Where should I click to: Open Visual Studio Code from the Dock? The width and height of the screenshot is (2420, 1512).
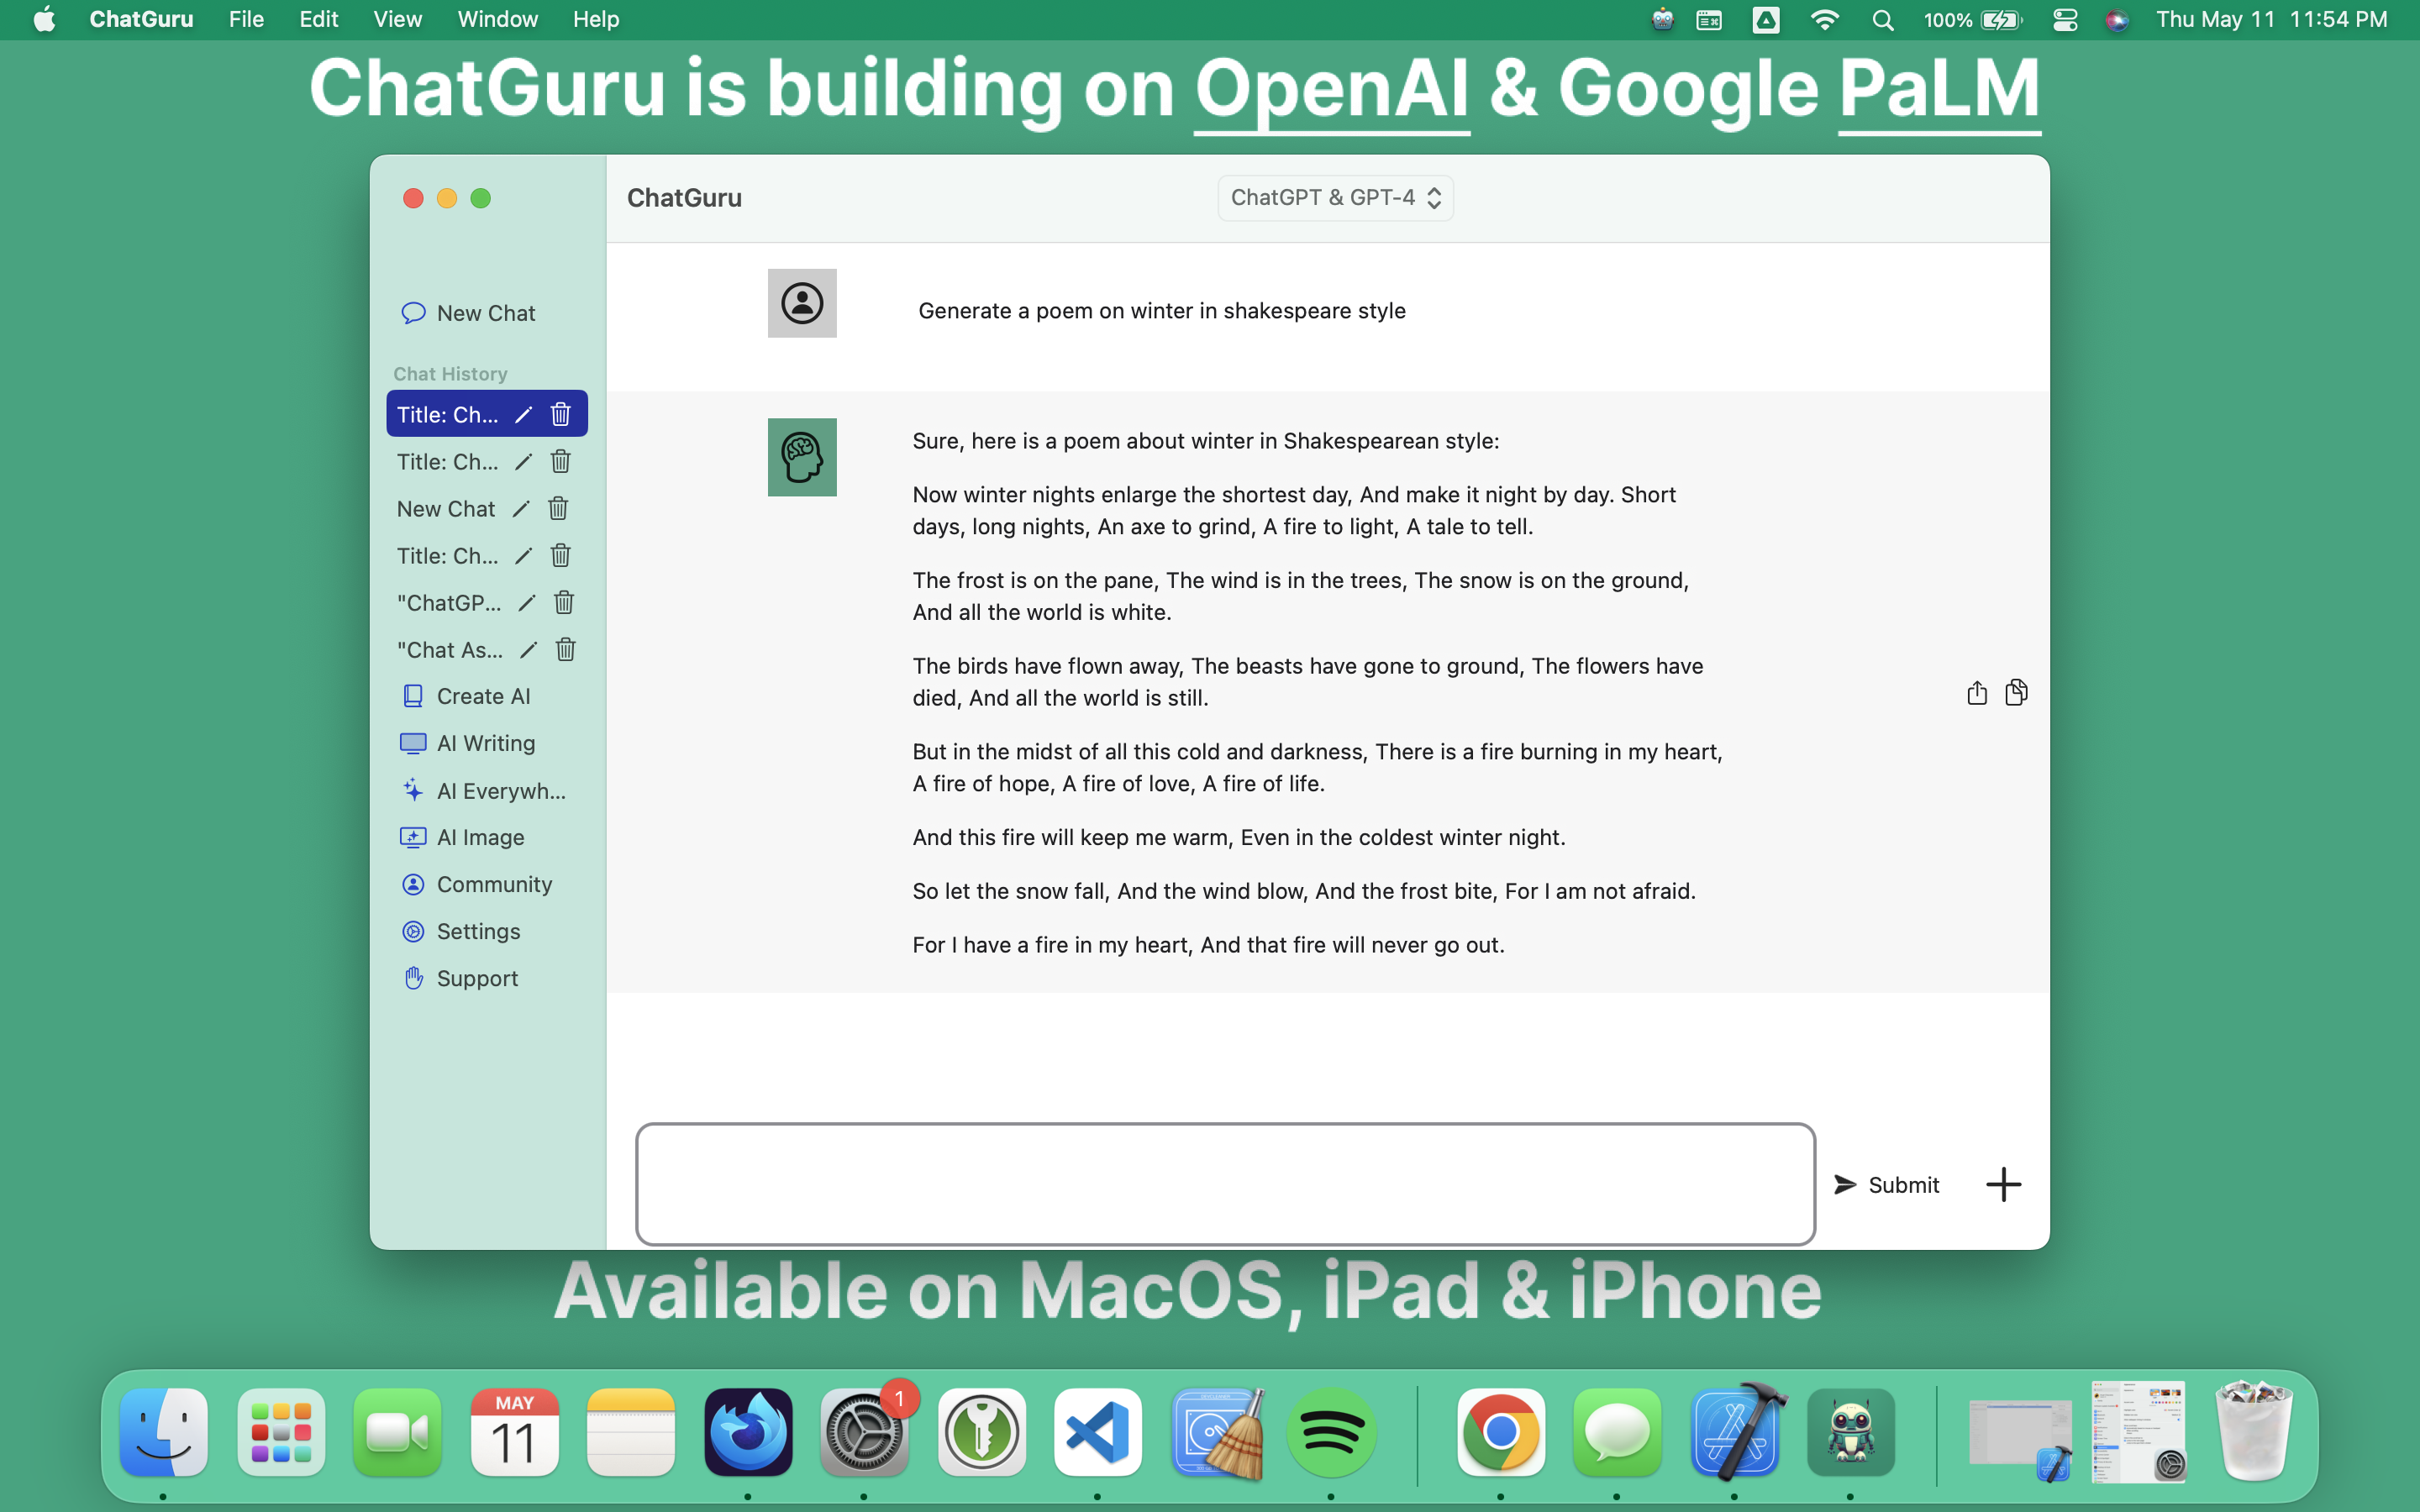[1098, 1431]
